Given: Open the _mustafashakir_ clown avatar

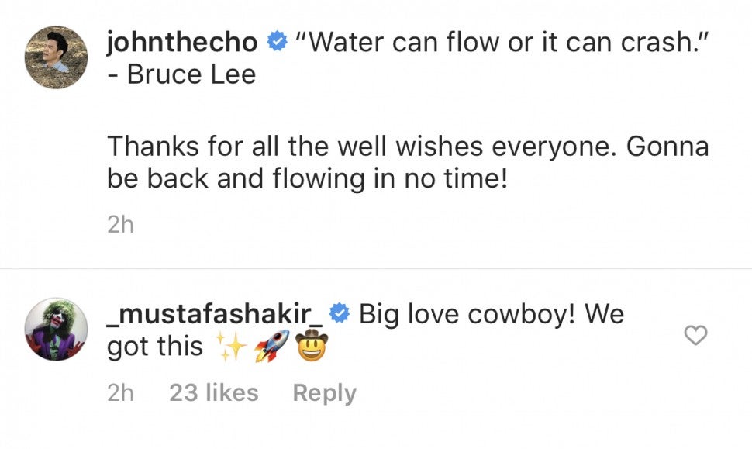Looking at the screenshot, I should click(56, 329).
